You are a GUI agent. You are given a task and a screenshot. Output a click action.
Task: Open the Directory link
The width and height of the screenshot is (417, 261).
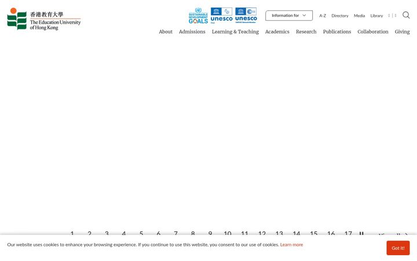pos(339,16)
